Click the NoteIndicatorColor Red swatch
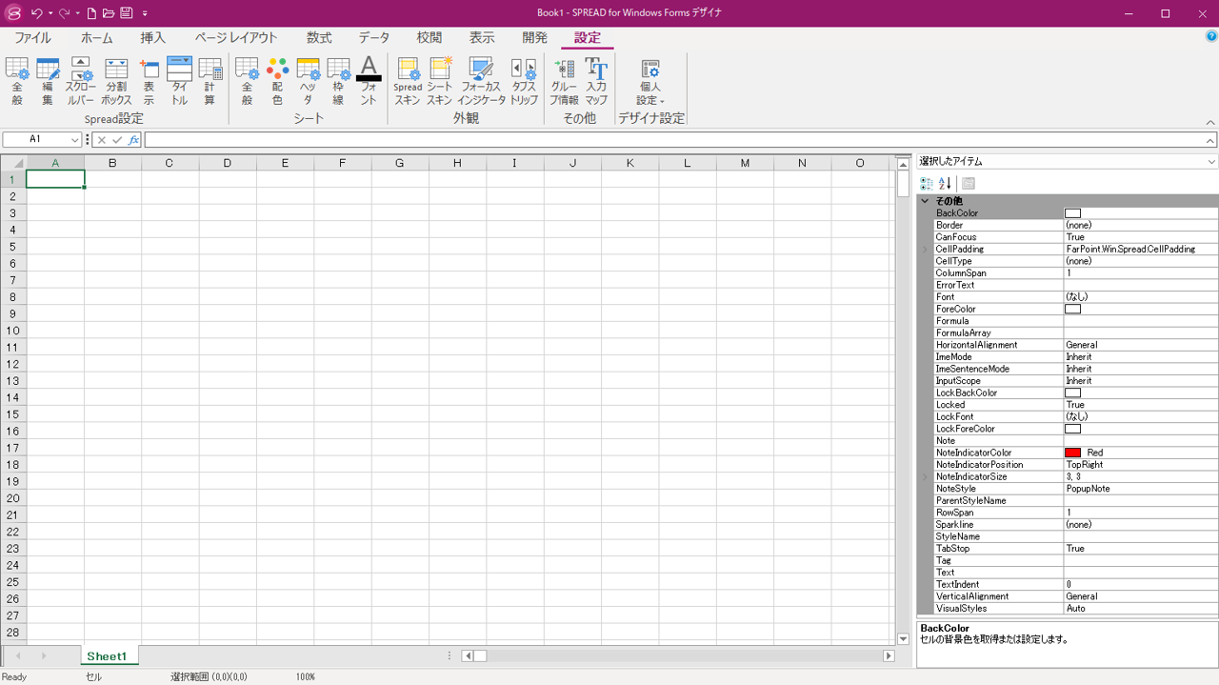The width and height of the screenshot is (1219, 685). 1072,453
